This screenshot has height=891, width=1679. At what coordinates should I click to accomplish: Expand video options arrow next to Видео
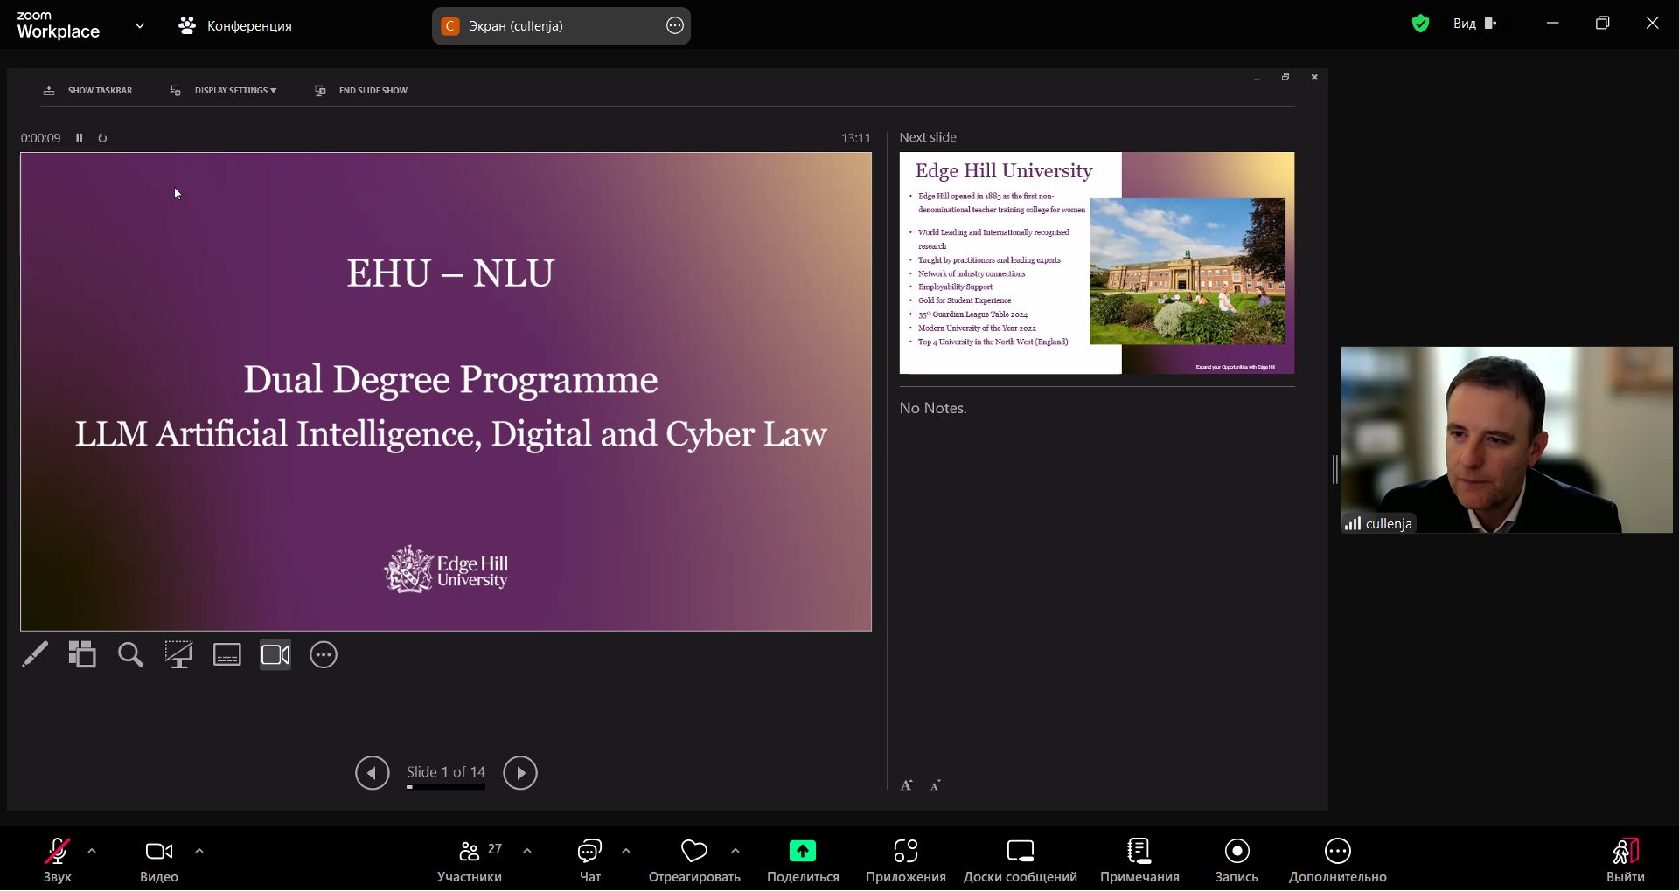click(x=199, y=851)
